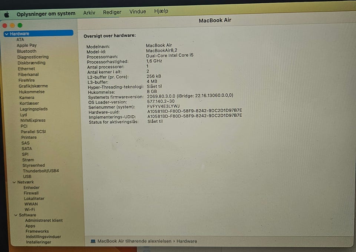This screenshot has width=356, height=252.
Task: Collapse the Hardware section chevron
Action: coord(7,34)
